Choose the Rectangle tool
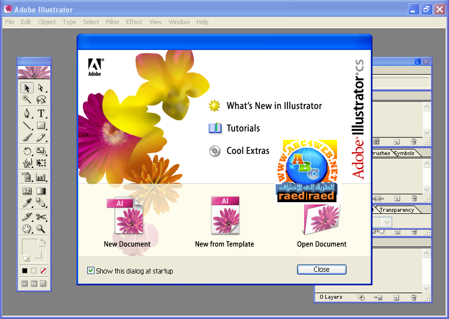Screen dimensions: 449x319 point(41,125)
